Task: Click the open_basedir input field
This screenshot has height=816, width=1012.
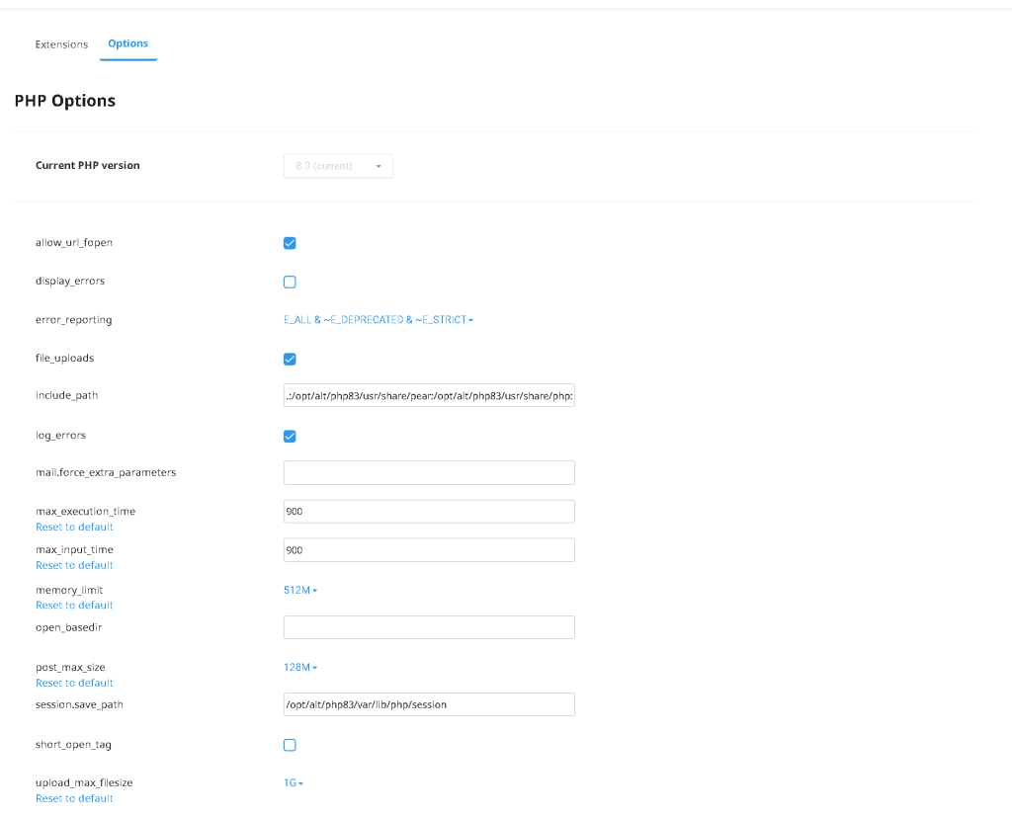Action: point(429,627)
